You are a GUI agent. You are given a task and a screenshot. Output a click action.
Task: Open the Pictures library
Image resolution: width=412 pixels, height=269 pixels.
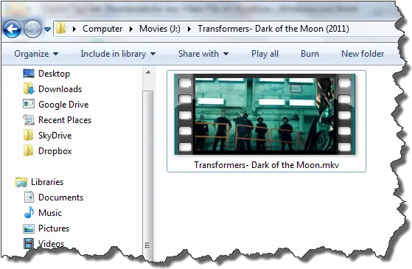tap(54, 228)
